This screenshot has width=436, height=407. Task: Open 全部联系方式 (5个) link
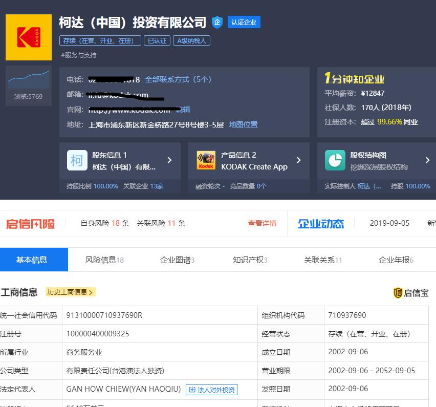178,79
